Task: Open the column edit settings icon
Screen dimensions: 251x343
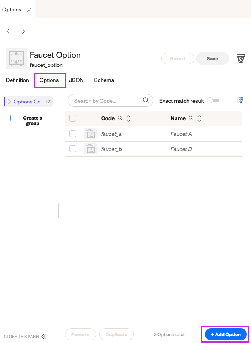Action: [240, 100]
